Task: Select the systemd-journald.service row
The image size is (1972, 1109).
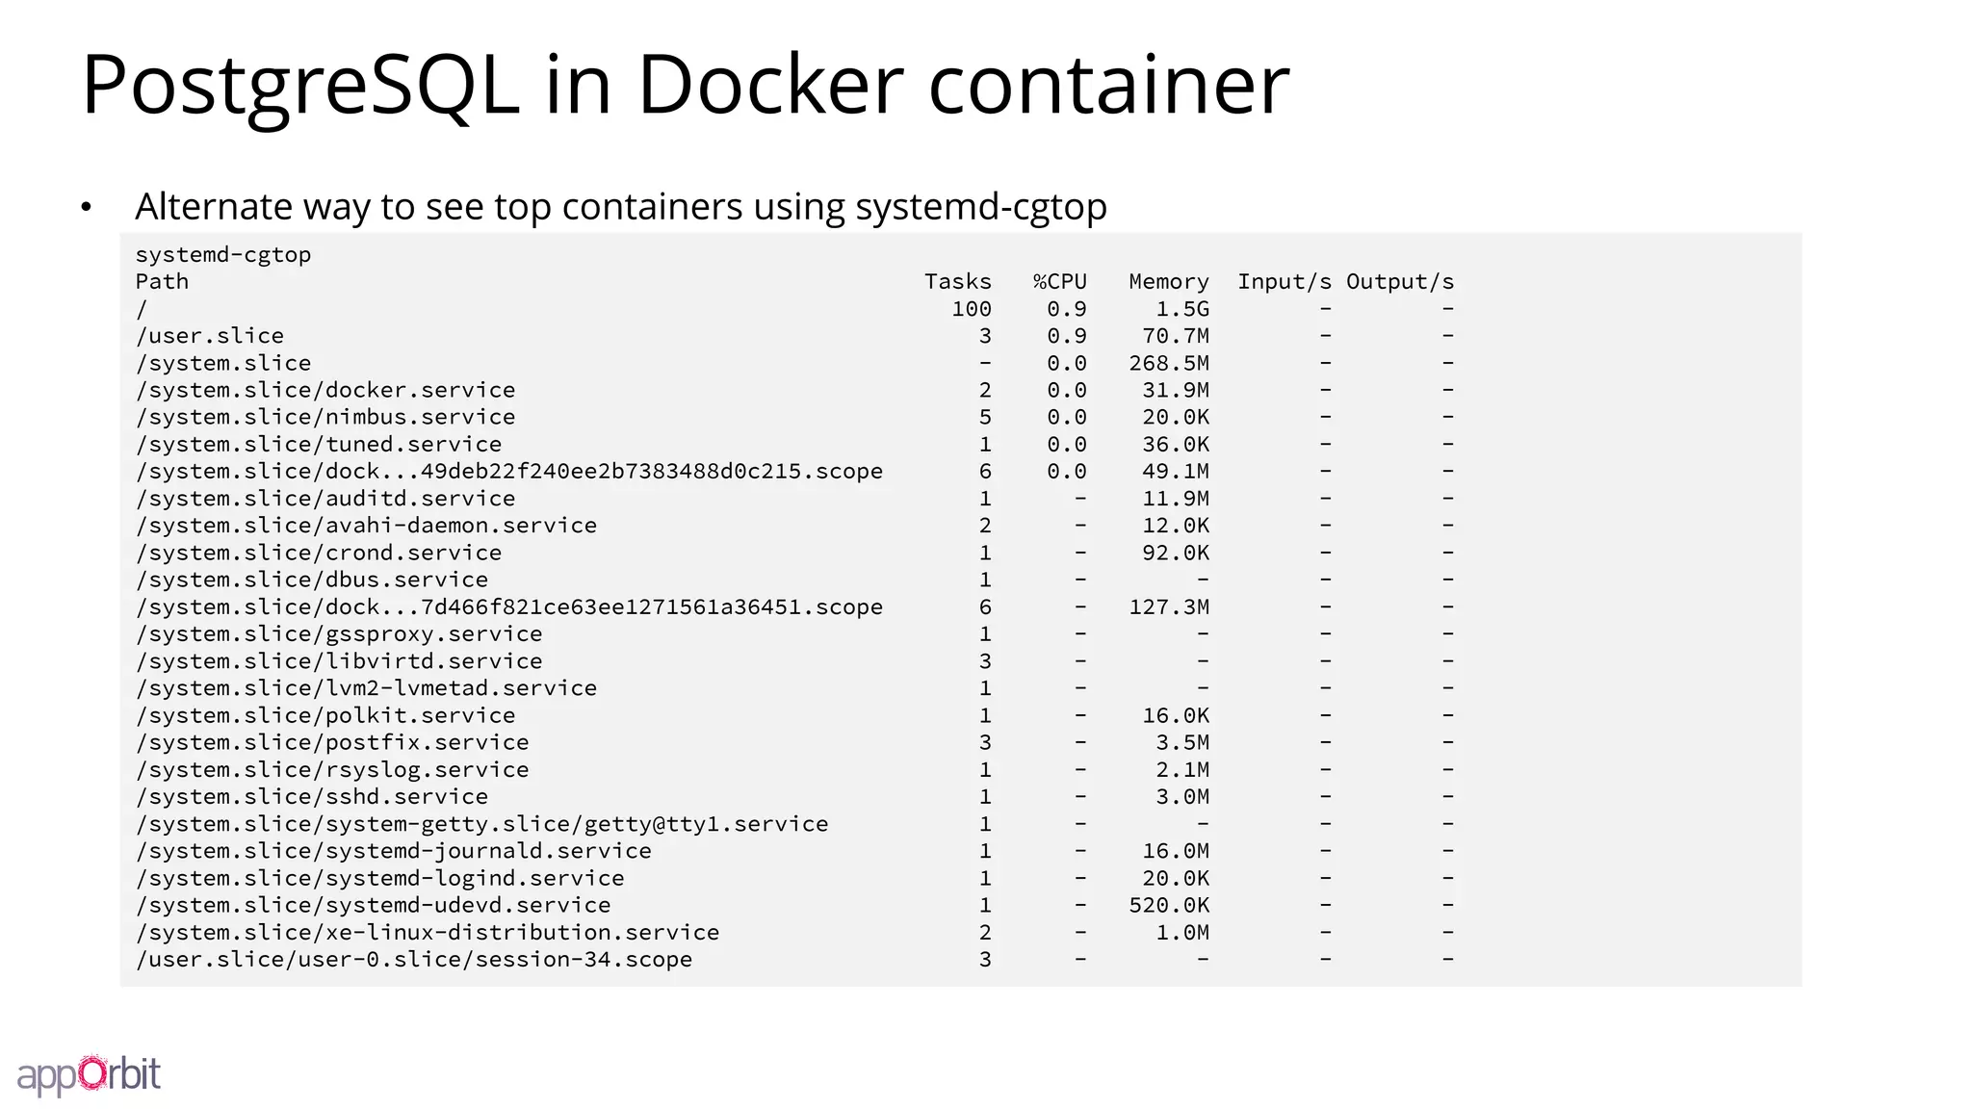Action: (794, 851)
